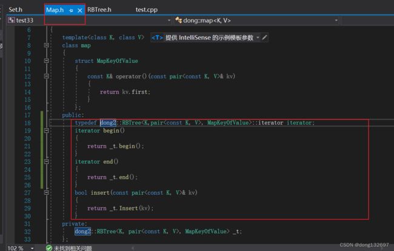Click 'iterator begin()' on line 19
The height and width of the screenshot is (251, 394).
[100, 131]
